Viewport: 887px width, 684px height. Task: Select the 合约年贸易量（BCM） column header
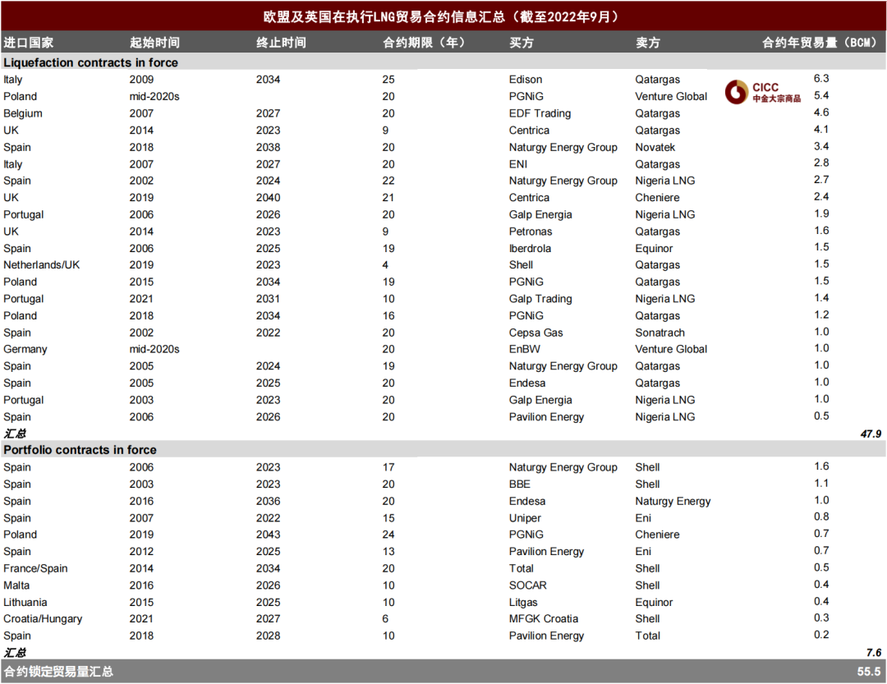click(x=819, y=43)
